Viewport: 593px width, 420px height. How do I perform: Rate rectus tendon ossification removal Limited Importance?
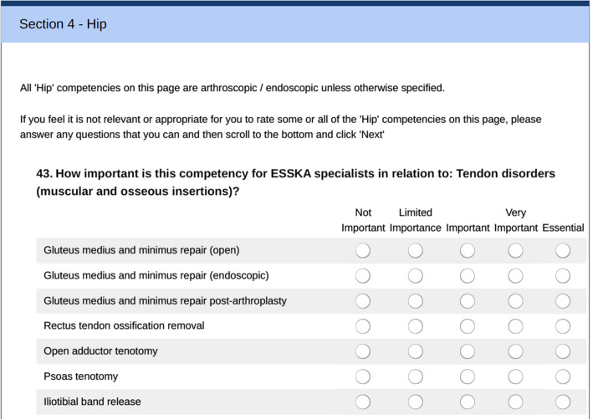click(x=416, y=325)
